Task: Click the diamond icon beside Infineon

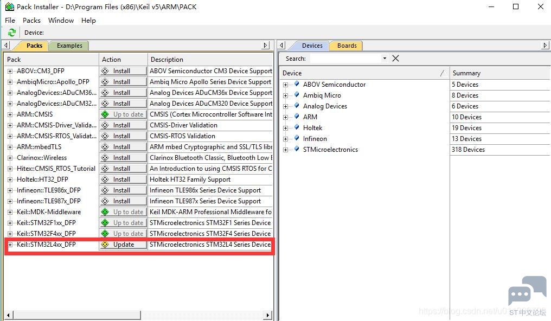Action: click(297, 138)
